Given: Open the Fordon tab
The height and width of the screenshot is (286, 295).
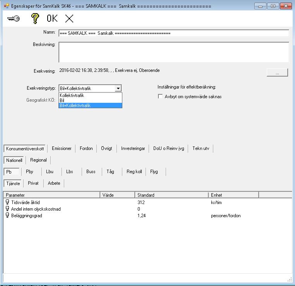Looking at the screenshot, I should [x=86, y=148].
